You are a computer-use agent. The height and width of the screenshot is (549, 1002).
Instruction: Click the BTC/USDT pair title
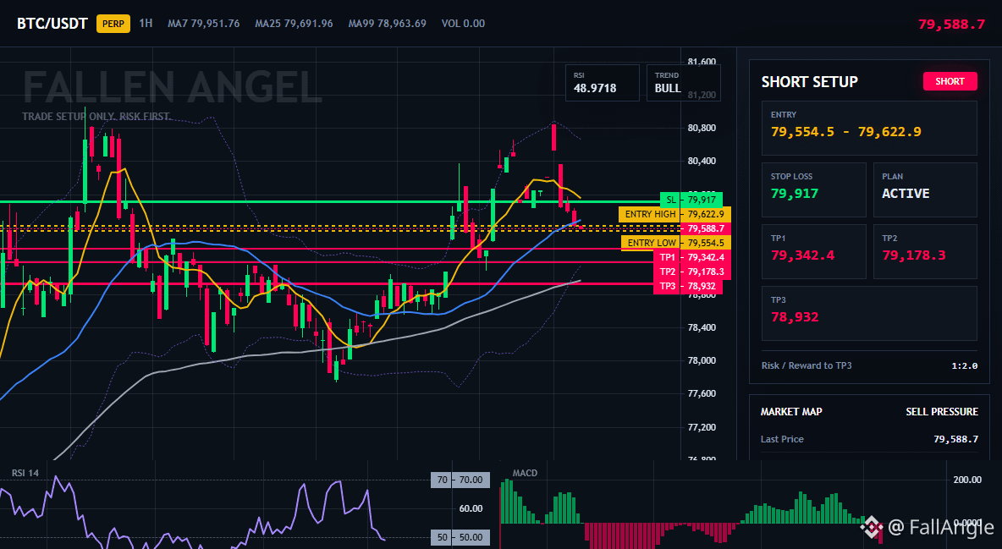coord(52,24)
